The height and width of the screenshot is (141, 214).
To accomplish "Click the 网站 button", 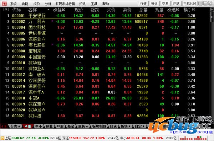I will point(176,4).
